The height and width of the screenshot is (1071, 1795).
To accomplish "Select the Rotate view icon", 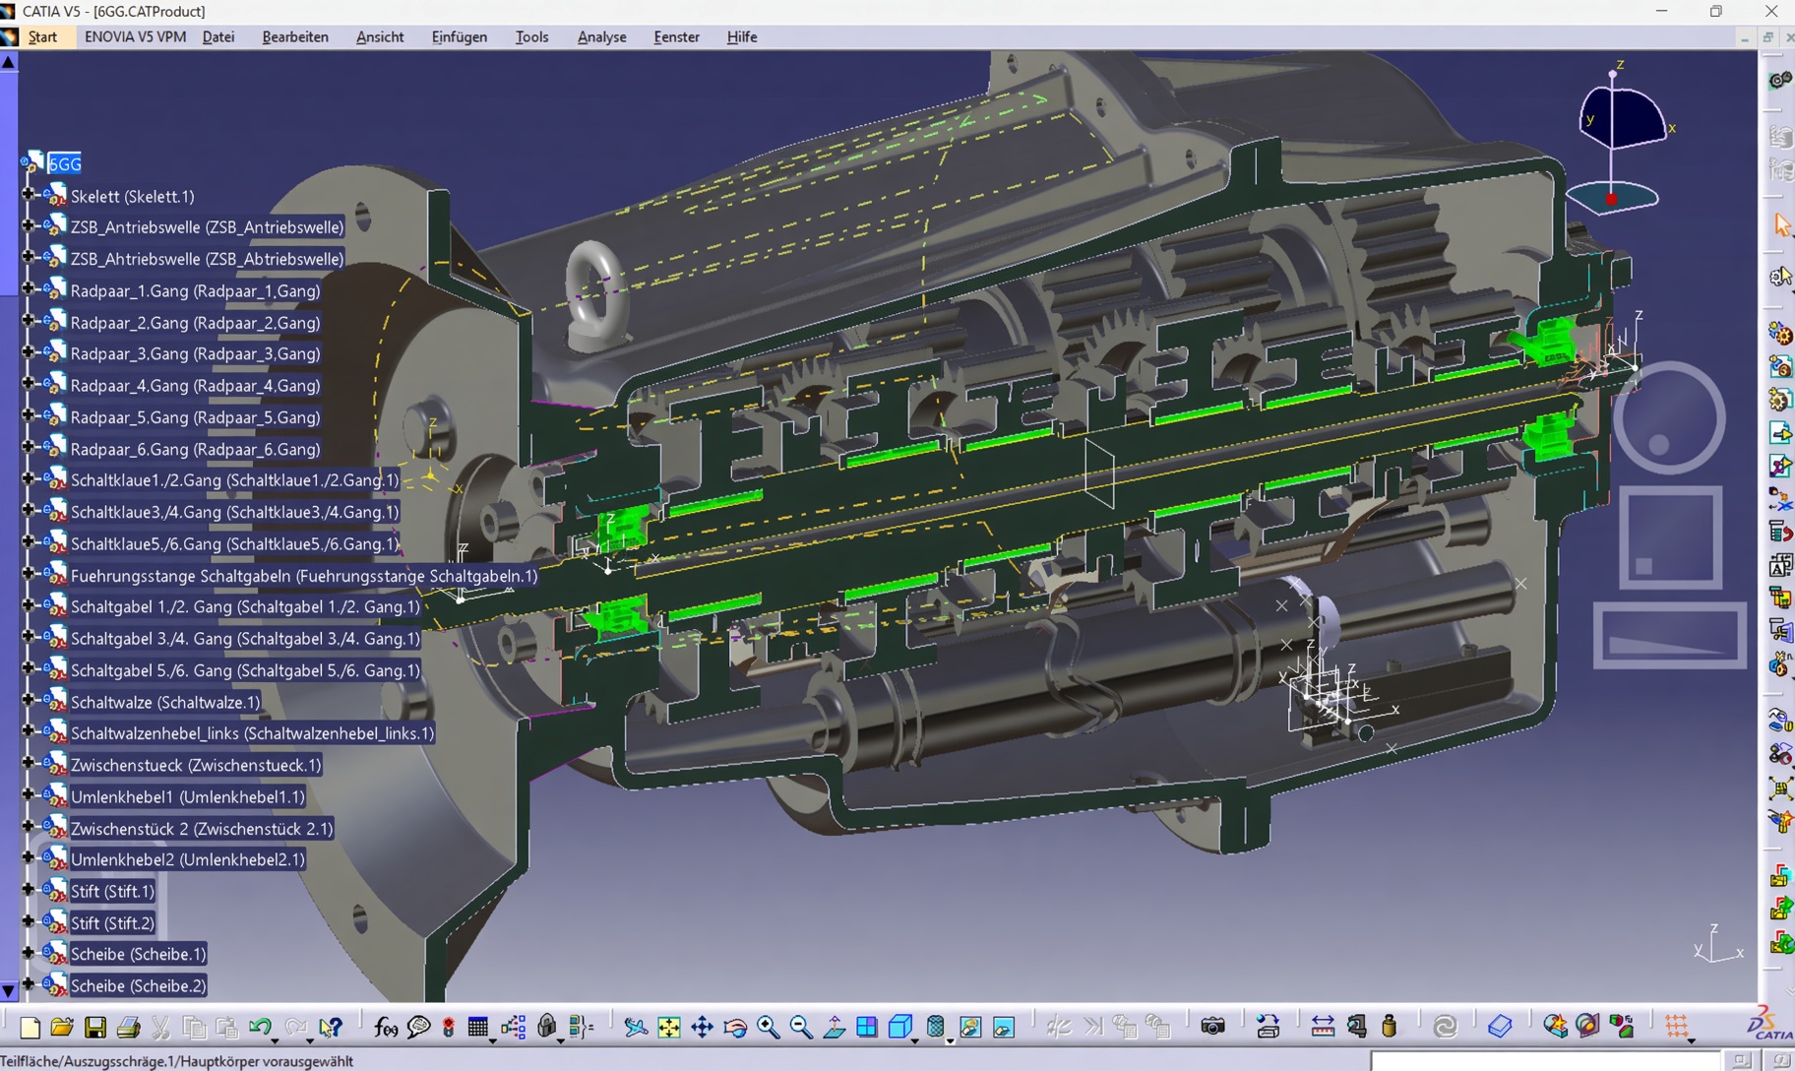I will (735, 1028).
